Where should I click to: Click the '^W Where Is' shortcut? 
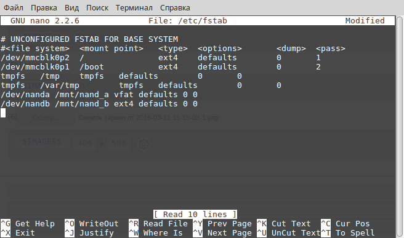click(x=156, y=233)
